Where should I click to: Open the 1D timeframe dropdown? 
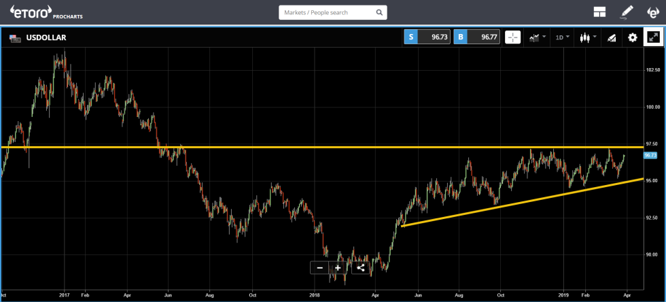(x=563, y=37)
